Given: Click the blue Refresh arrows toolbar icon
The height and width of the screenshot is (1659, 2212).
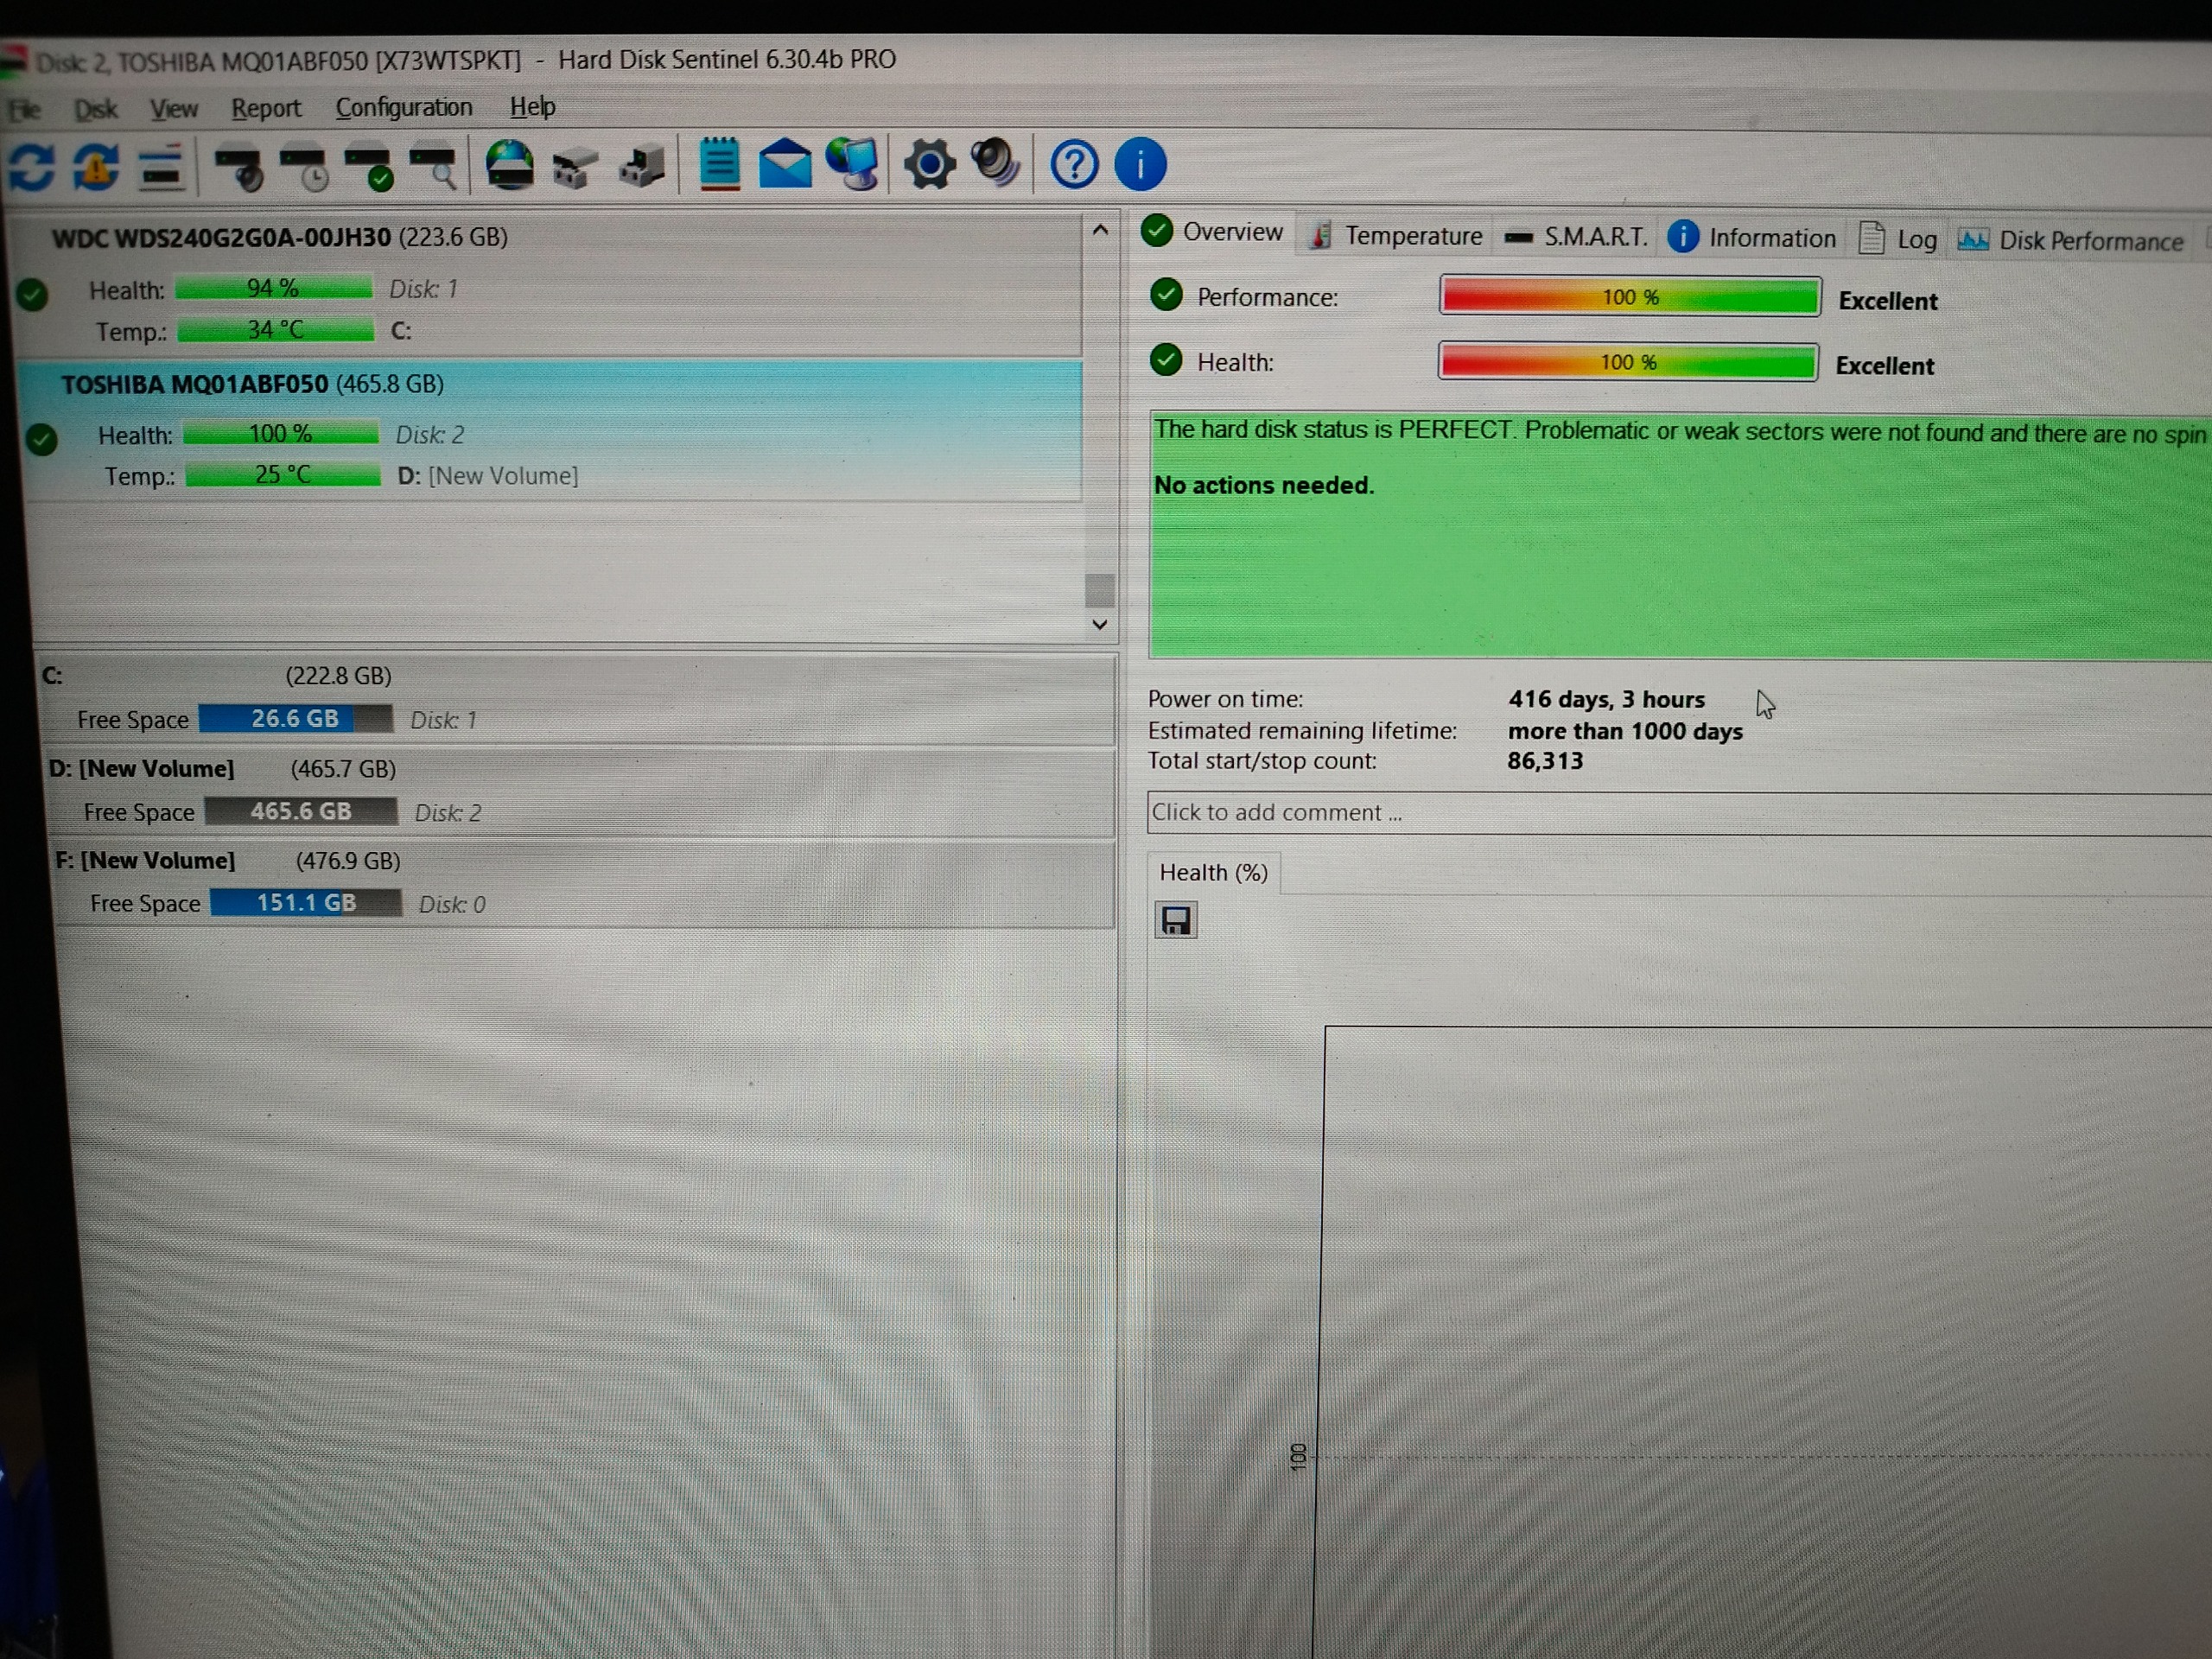Looking at the screenshot, I should [x=31, y=166].
